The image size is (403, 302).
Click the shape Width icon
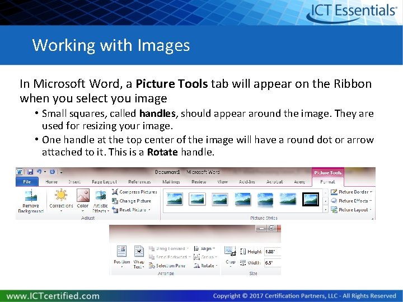[x=243, y=263]
